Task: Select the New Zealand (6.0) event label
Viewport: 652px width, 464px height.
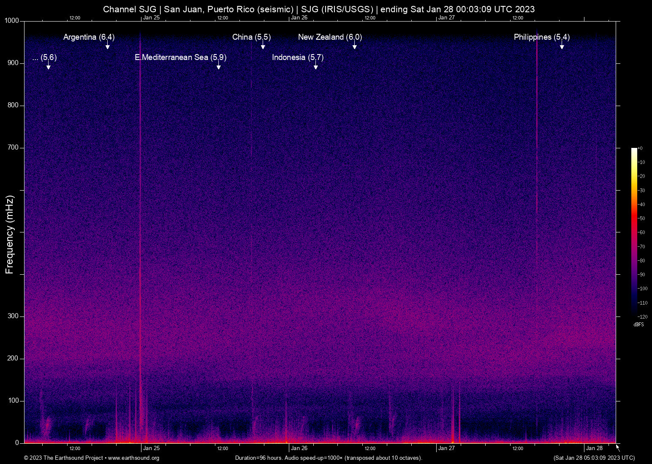Action: coord(330,37)
